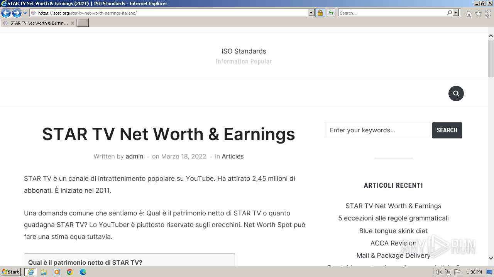This screenshot has width=494, height=277.
Task: Restore down the Internet Explorer window
Action: (x=482, y=3)
